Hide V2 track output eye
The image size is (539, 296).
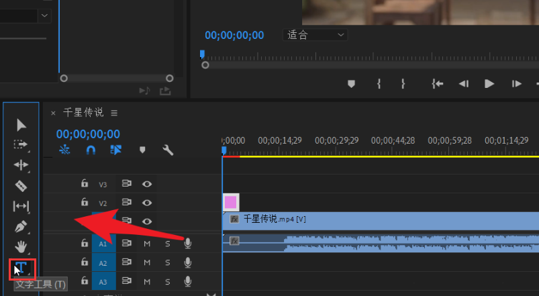tap(147, 203)
